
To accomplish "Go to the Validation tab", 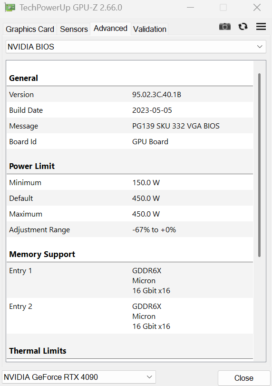I will point(149,29).
